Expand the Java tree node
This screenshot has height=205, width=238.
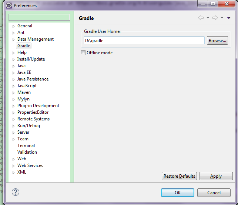[x=13, y=66]
